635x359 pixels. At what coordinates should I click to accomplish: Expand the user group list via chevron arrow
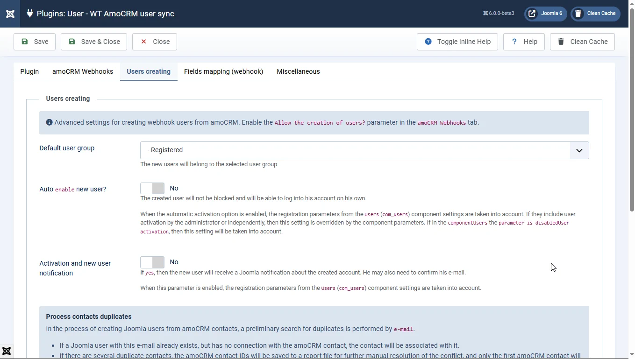tap(579, 150)
